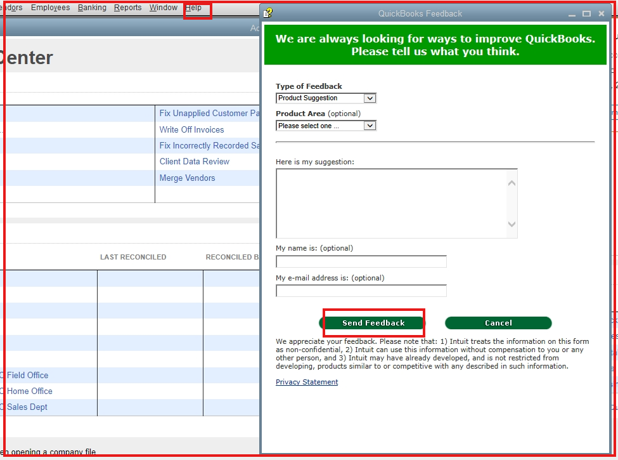
Task: Click the LAST RECONCILED column header
Action: pyautogui.click(x=133, y=257)
